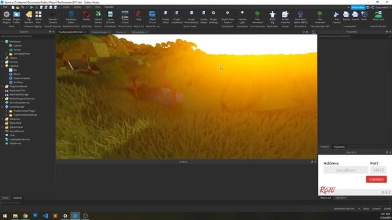Switch to the VIEW ribbon tab
The width and height of the screenshot is (392, 220).
click(97, 7)
